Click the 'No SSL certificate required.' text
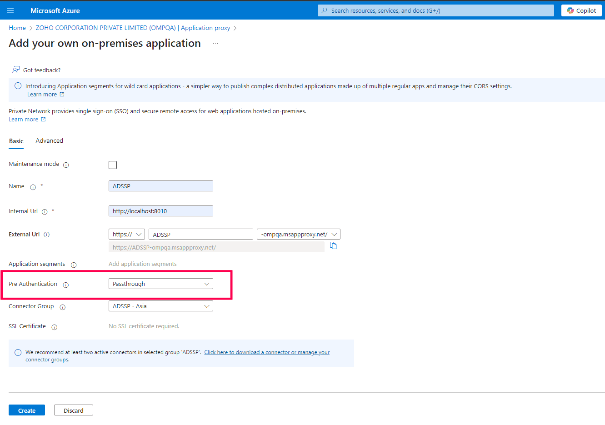Viewport: 605px width, 425px height. pyautogui.click(x=144, y=326)
